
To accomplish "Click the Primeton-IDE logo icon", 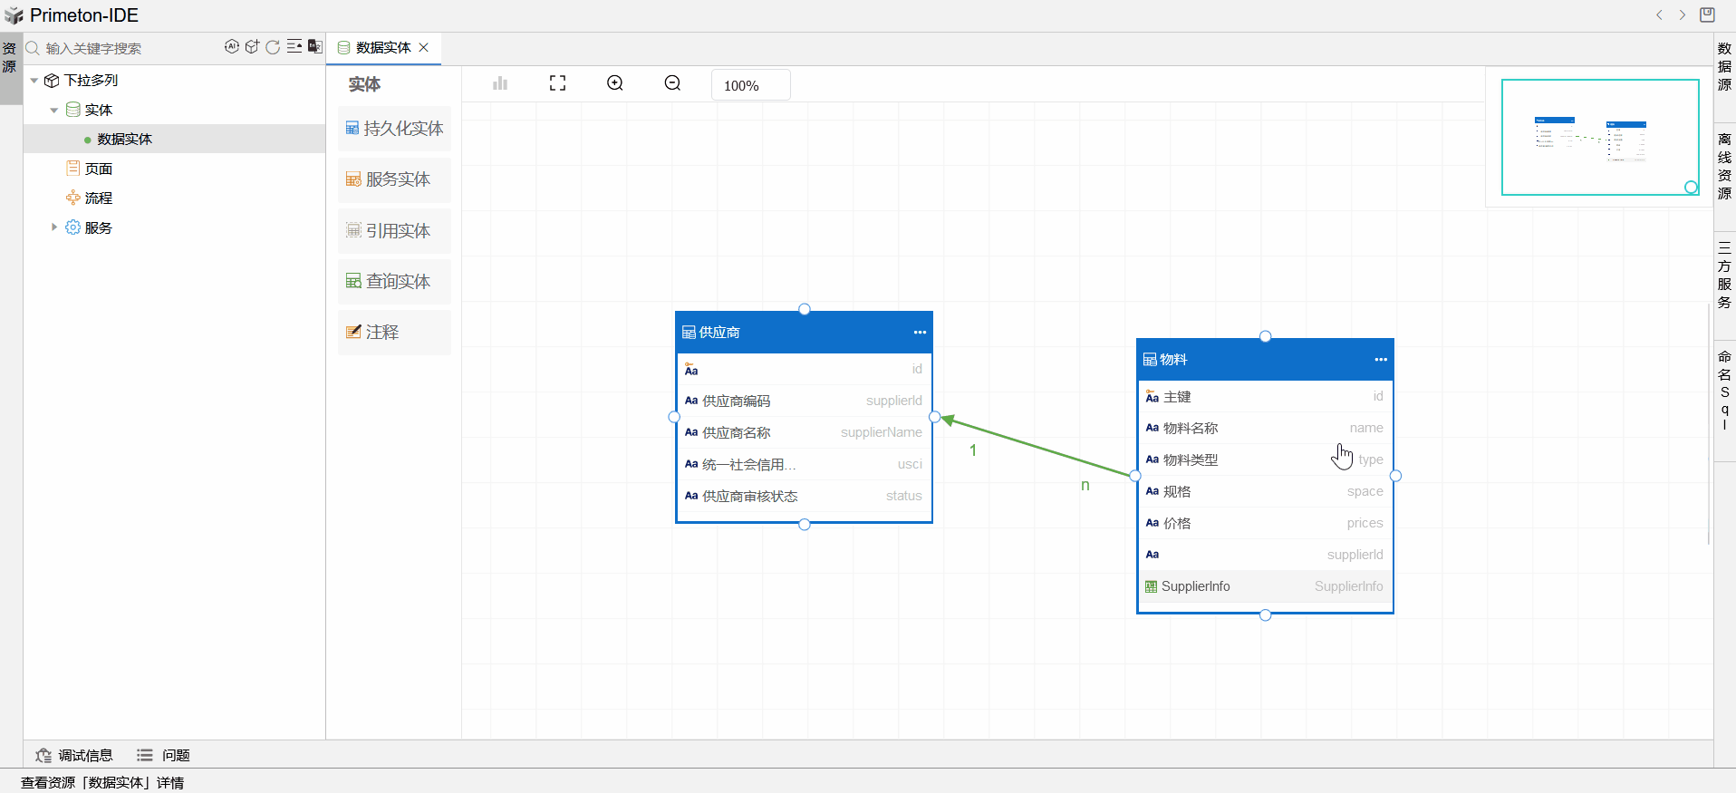I will (x=14, y=15).
